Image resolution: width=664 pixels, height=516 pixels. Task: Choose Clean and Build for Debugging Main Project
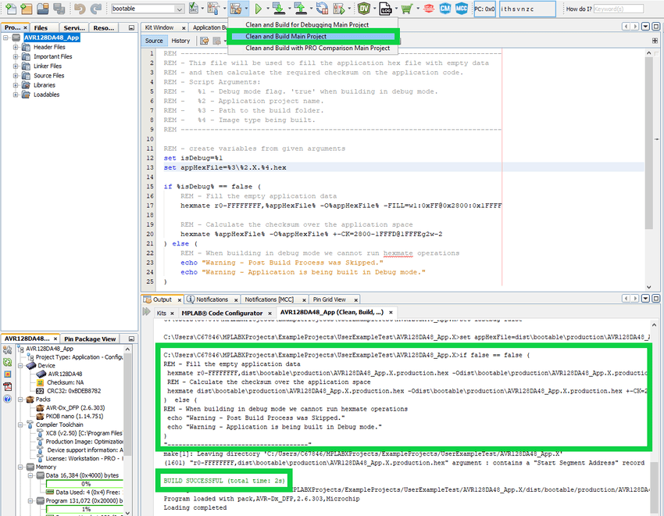click(306, 24)
